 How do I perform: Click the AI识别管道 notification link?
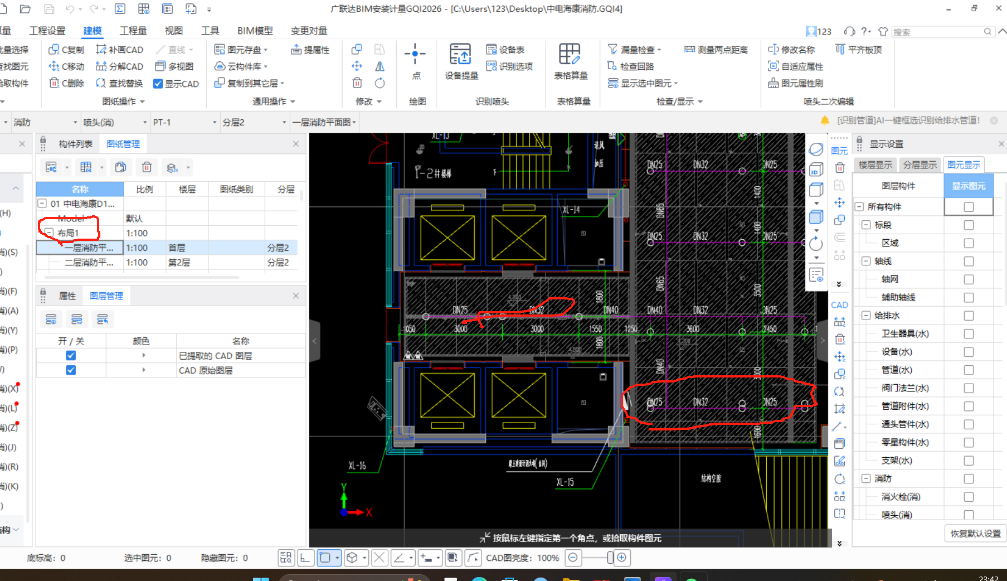[x=908, y=120]
